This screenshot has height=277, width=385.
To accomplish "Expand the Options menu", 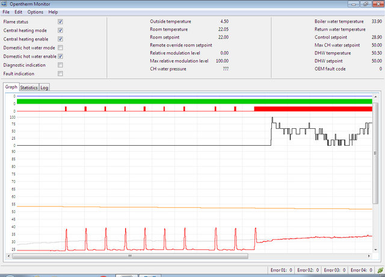I will (35, 12).
